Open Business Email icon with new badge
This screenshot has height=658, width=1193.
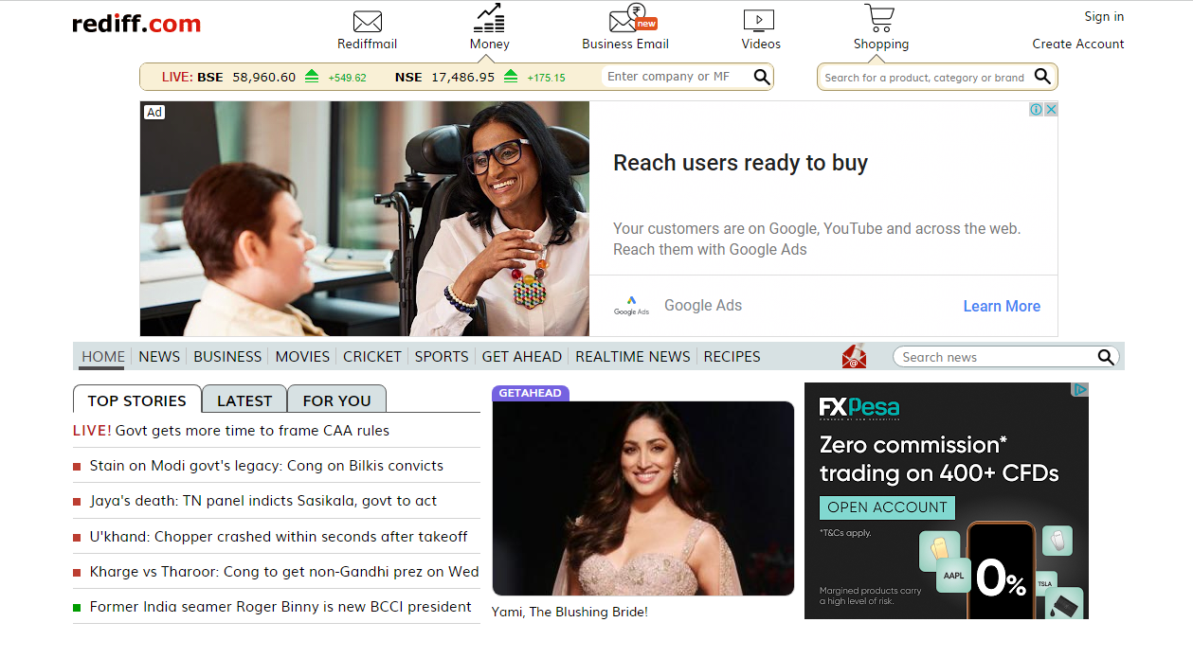(632, 19)
